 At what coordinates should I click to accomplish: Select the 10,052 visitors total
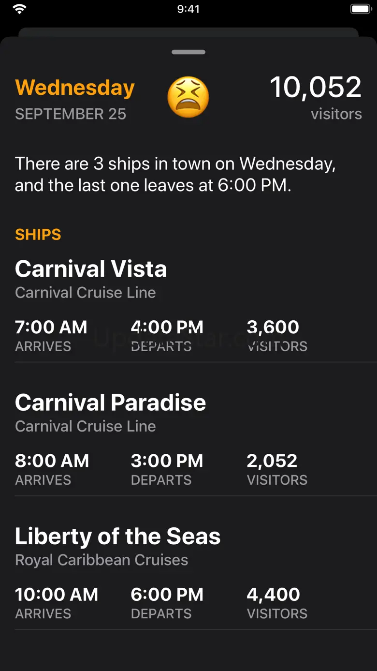click(315, 88)
